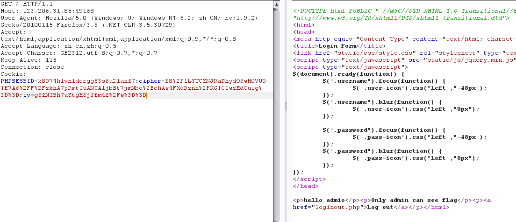Click the PHPSESSID cookie parameter name
516x222 pixels.
[17, 81]
